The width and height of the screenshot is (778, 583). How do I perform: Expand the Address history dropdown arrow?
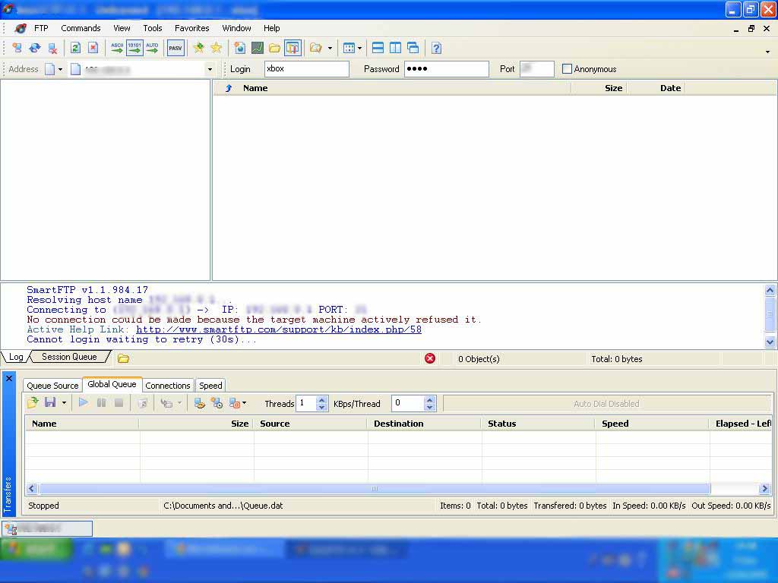(210, 69)
